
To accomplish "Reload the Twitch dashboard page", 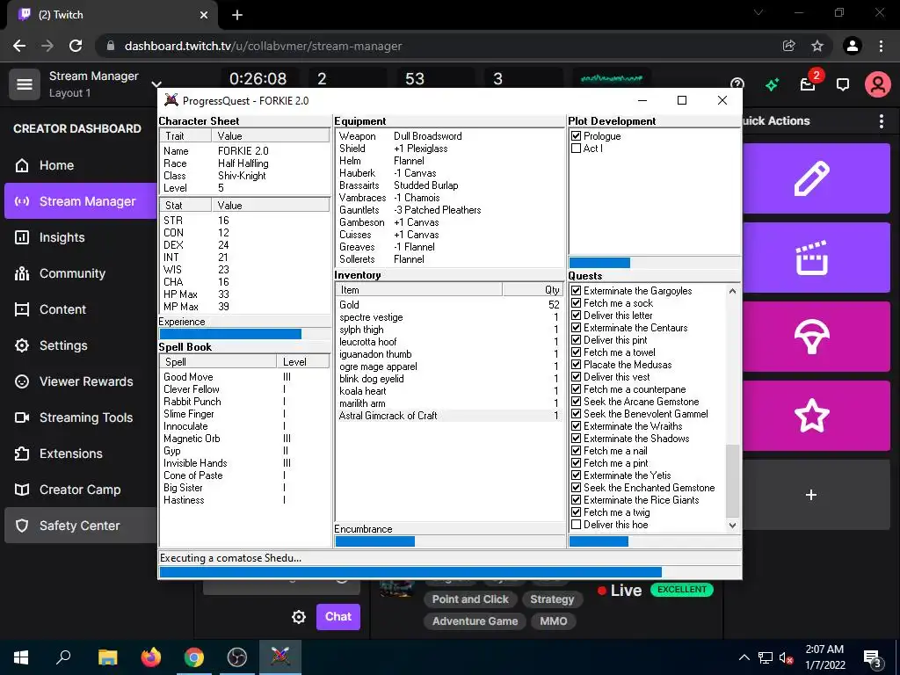I will (x=76, y=46).
